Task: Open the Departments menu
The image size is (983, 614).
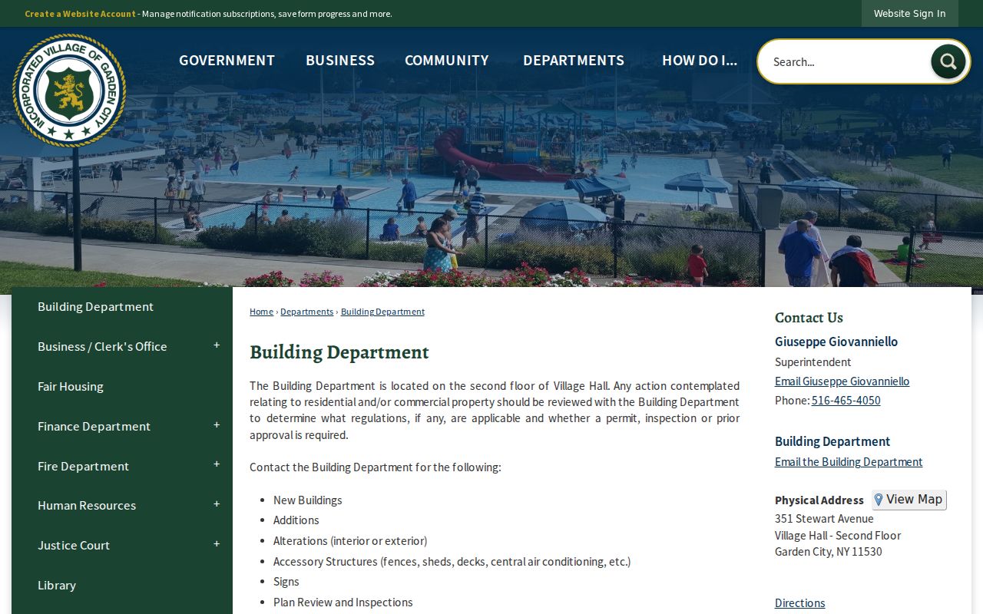Action: [574, 60]
